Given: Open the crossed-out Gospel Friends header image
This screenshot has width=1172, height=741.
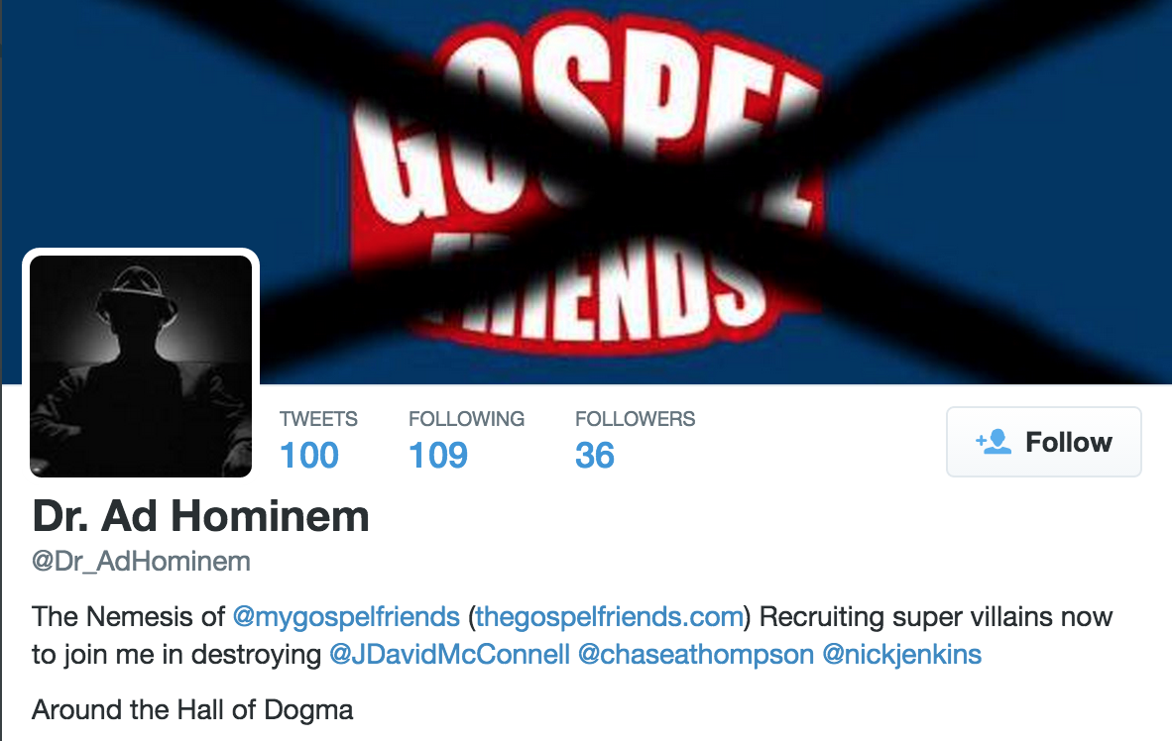Looking at the screenshot, I should pos(586,192).
